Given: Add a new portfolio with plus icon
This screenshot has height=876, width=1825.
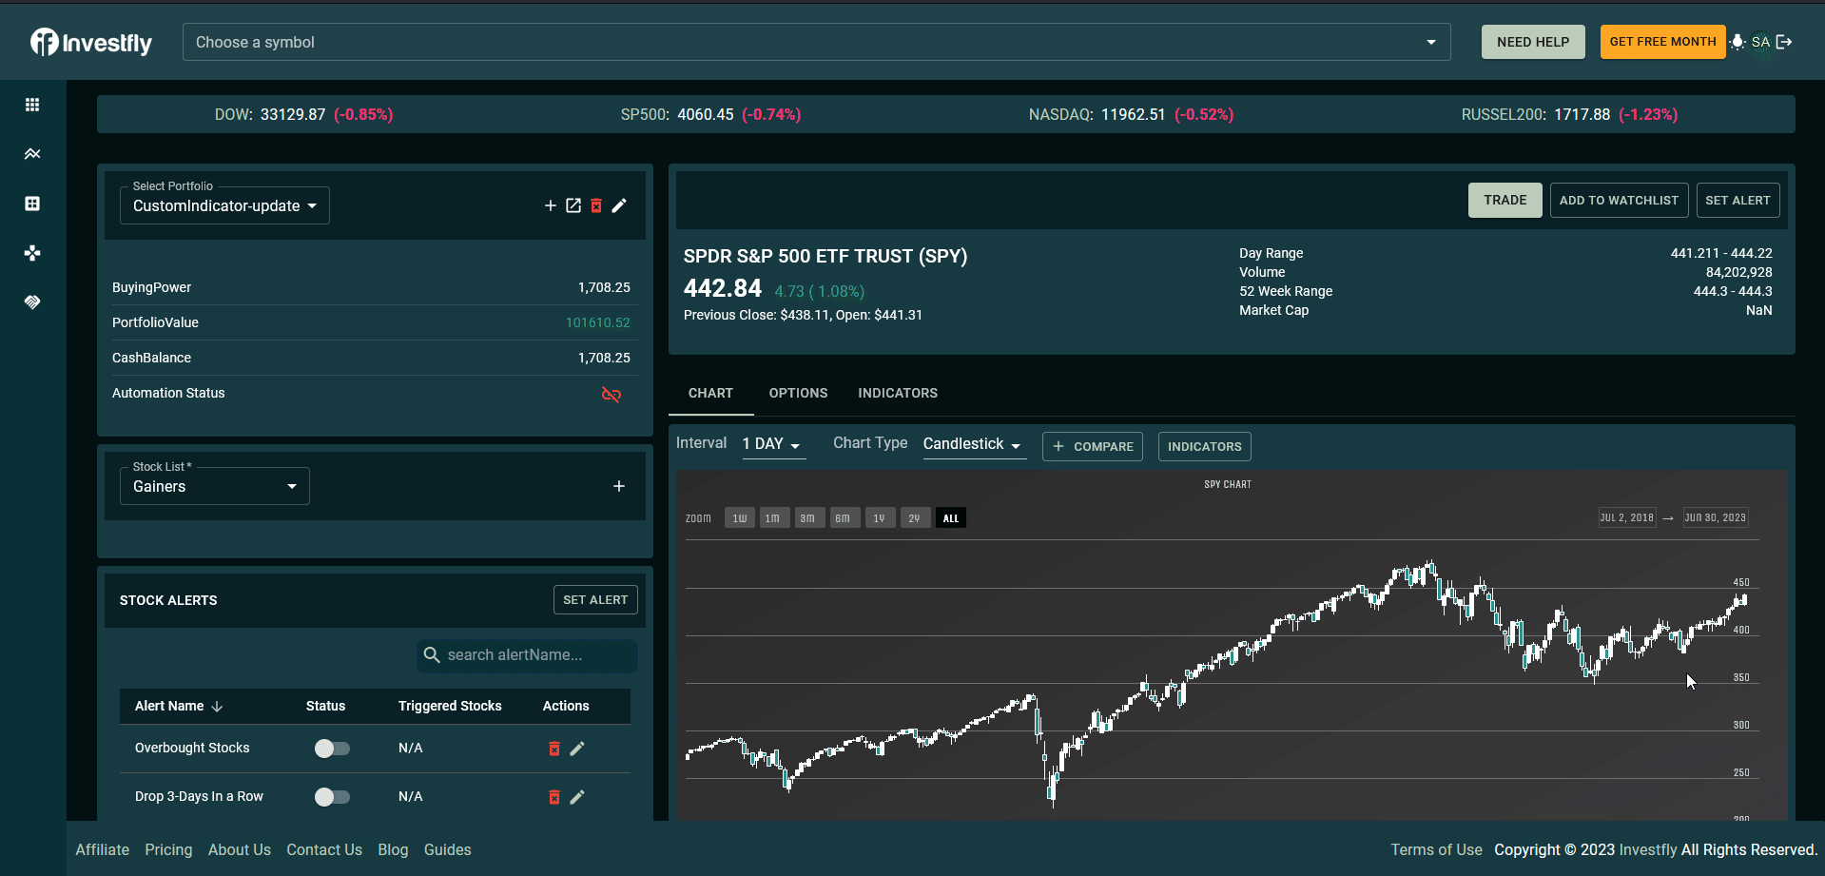Looking at the screenshot, I should point(550,205).
